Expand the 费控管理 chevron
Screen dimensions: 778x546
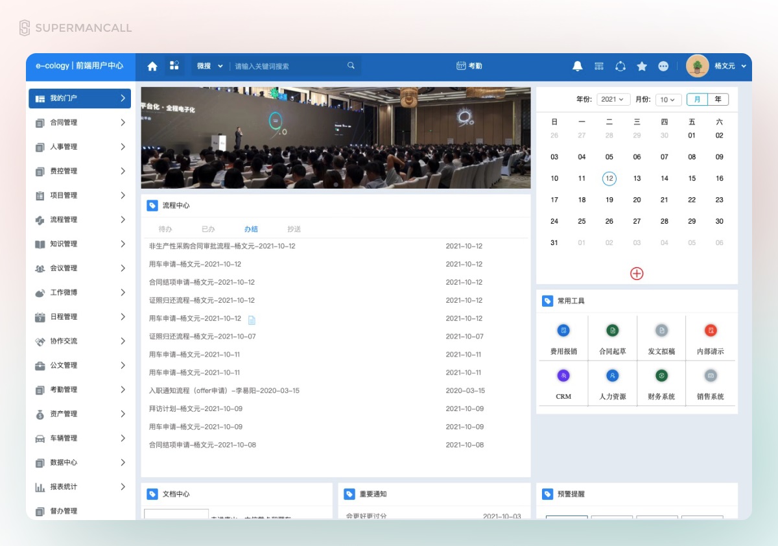pyautogui.click(x=123, y=171)
